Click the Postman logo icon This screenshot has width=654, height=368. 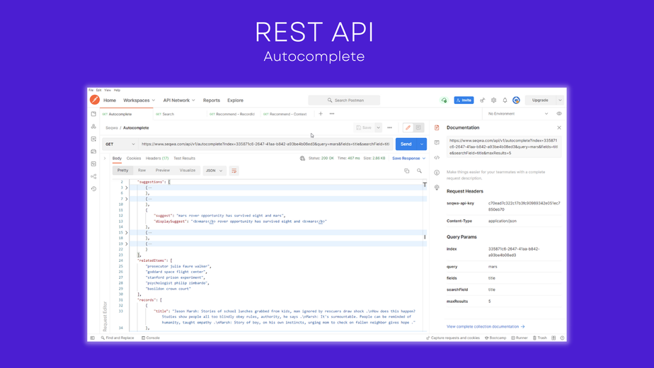pos(95,100)
